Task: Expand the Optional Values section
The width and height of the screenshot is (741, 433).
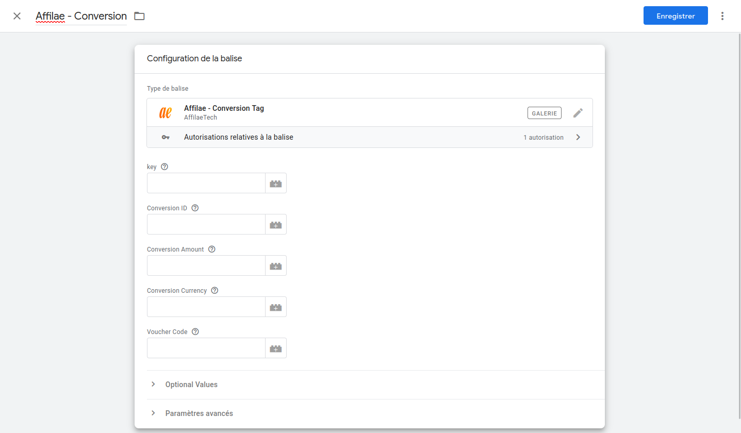Action: click(191, 385)
